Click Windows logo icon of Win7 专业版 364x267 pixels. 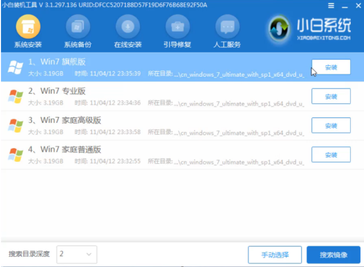click(x=15, y=96)
